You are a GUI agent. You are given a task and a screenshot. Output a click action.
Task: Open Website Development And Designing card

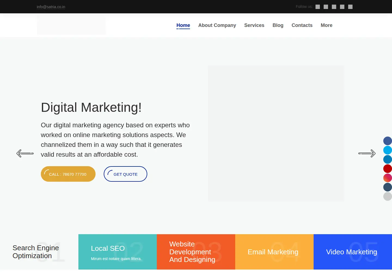(196, 252)
